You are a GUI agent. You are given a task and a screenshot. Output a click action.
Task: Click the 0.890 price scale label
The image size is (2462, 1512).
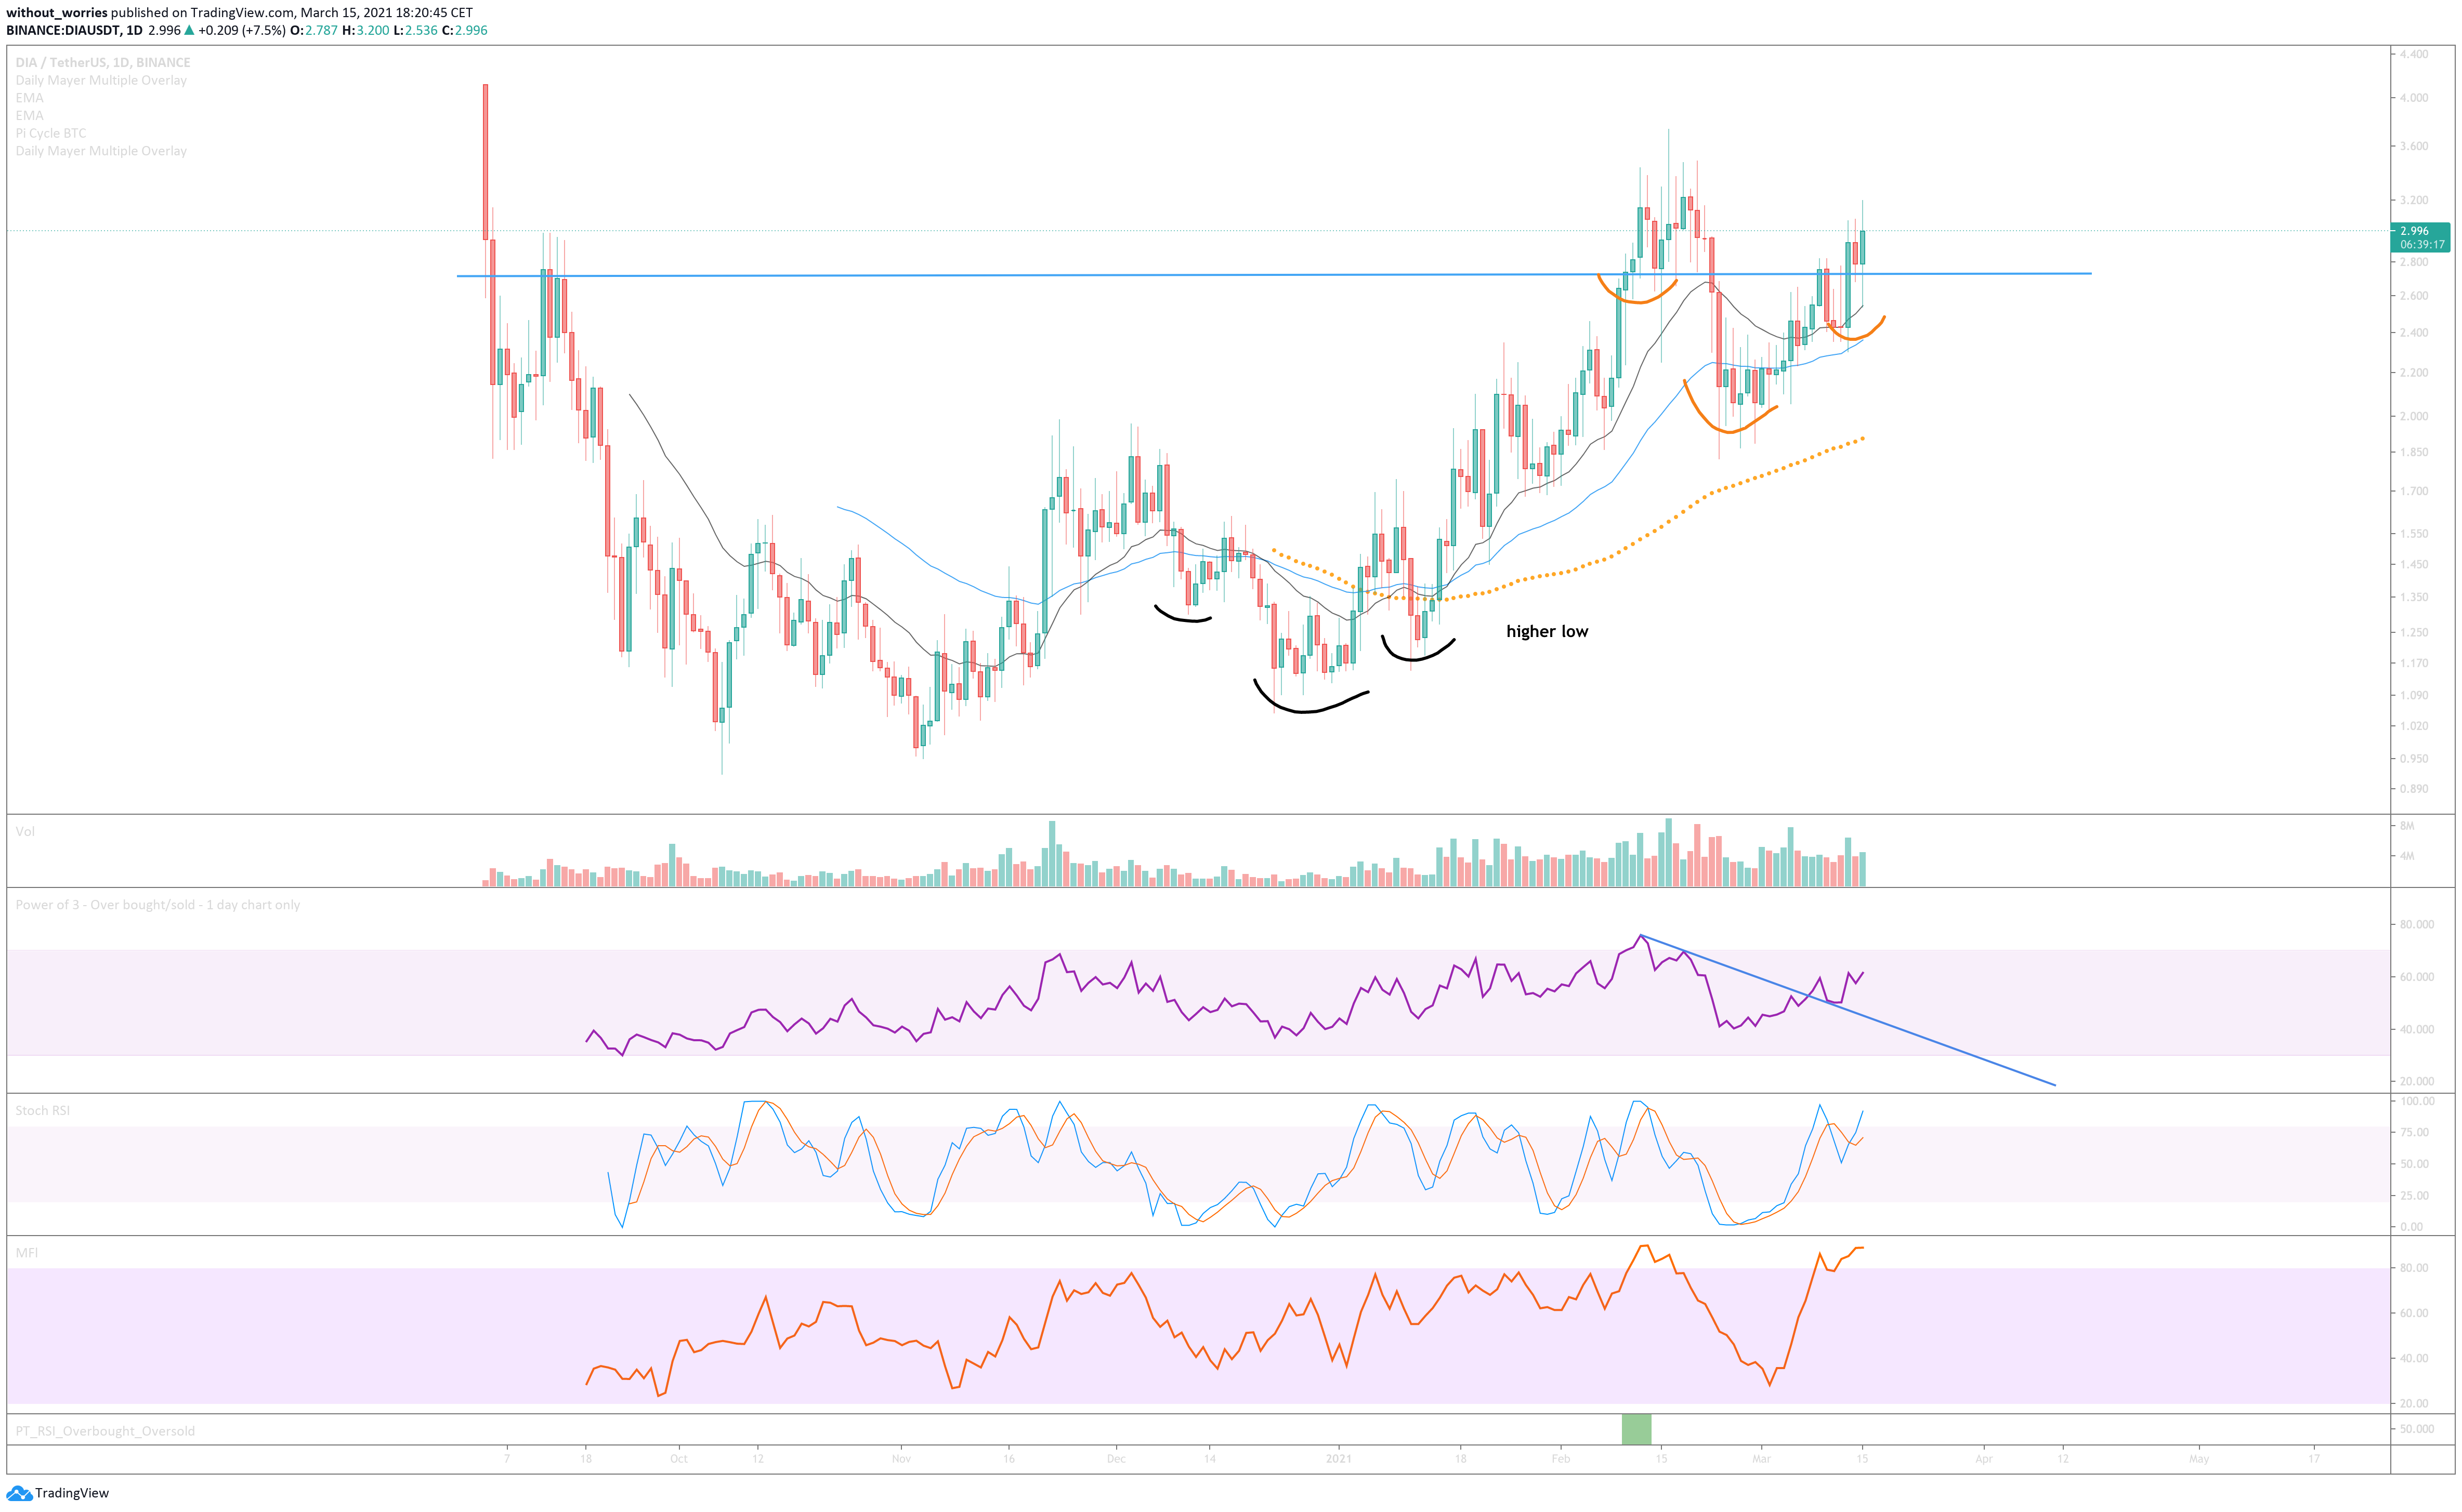coord(2414,789)
